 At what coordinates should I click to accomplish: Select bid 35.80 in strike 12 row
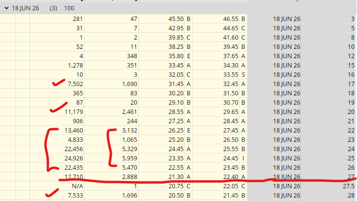point(176,56)
